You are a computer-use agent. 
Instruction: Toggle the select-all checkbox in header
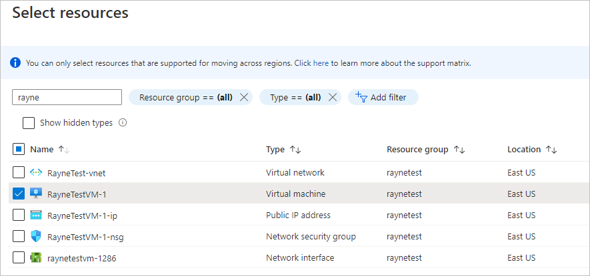(x=19, y=150)
